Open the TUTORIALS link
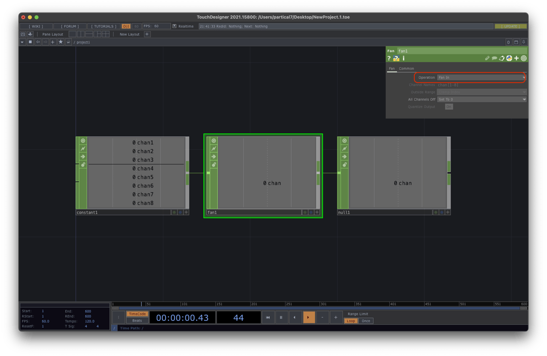This screenshot has width=547, height=356. click(x=104, y=26)
